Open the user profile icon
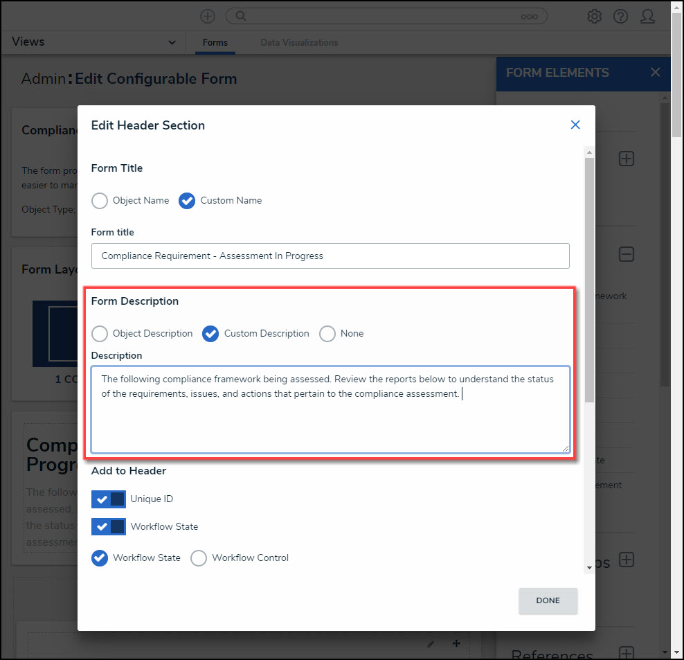This screenshot has height=660, width=684. pyautogui.click(x=647, y=17)
